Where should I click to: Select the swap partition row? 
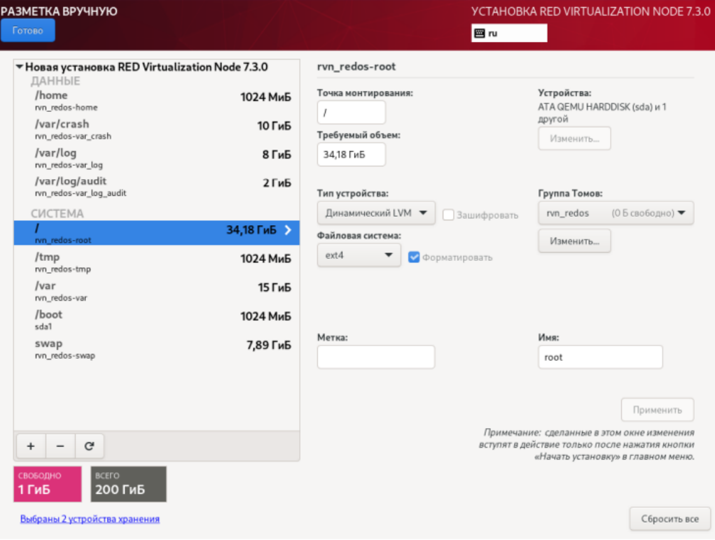(156, 349)
